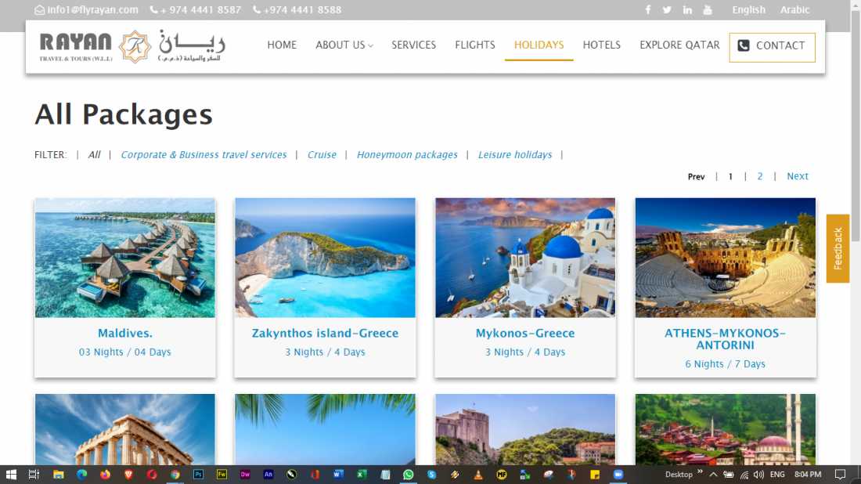Screen dimensions: 861x484
Task: Open the YouTube social icon
Action: [x=708, y=10]
